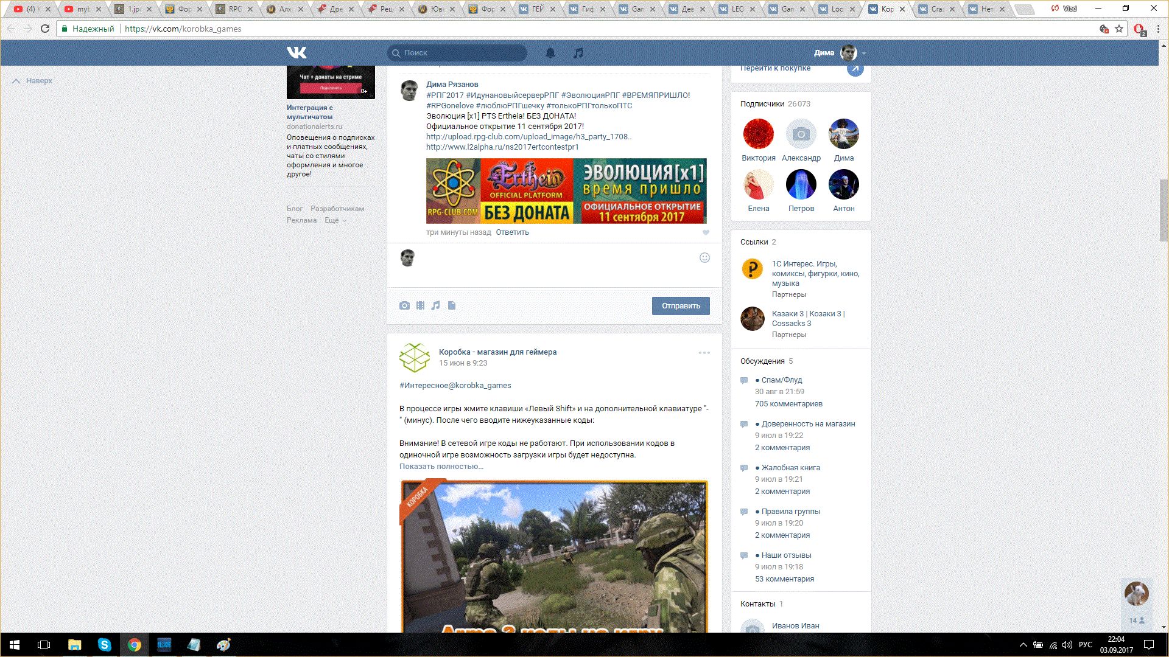This screenshot has width=1169, height=657.
Task: Open the Наши отзывы discussion
Action: coord(786,555)
